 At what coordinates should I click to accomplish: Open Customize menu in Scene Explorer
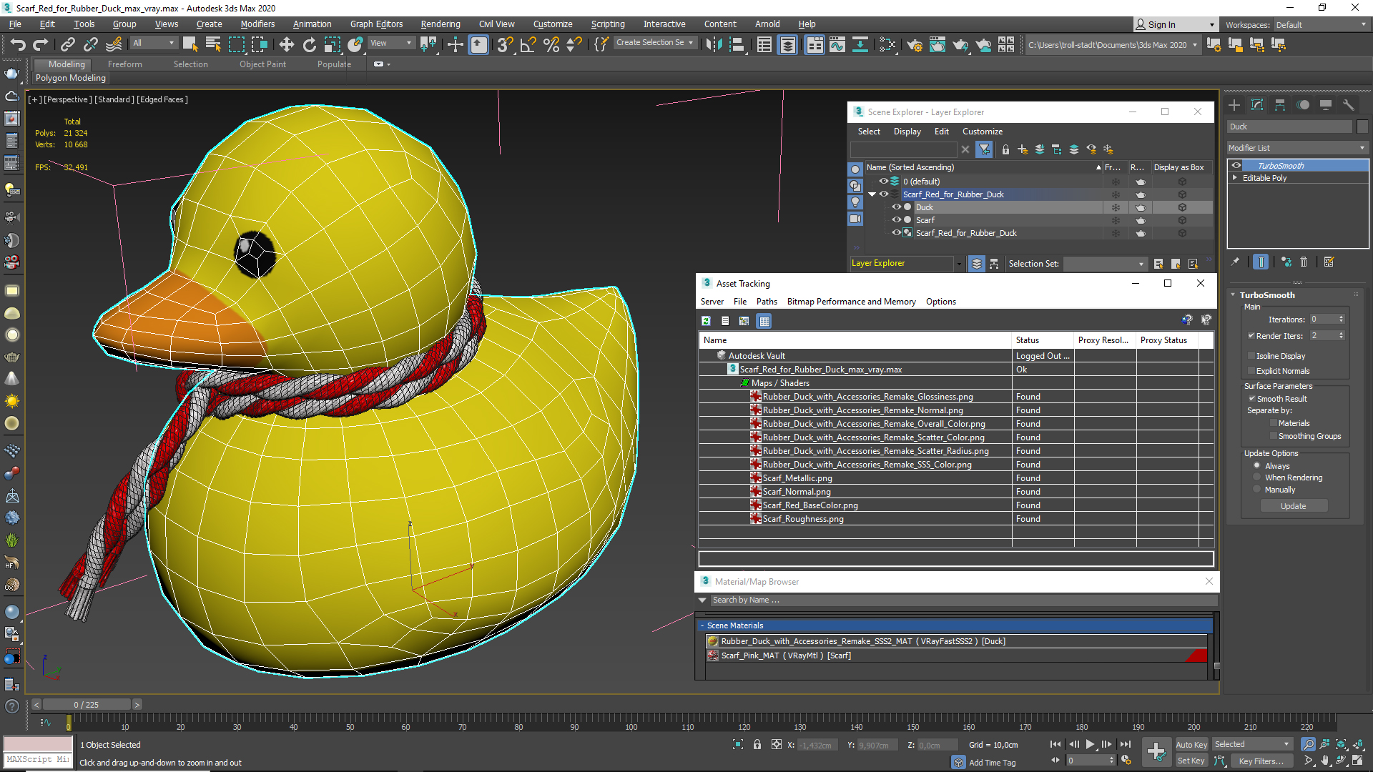pyautogui.click(x=983, y=132)
